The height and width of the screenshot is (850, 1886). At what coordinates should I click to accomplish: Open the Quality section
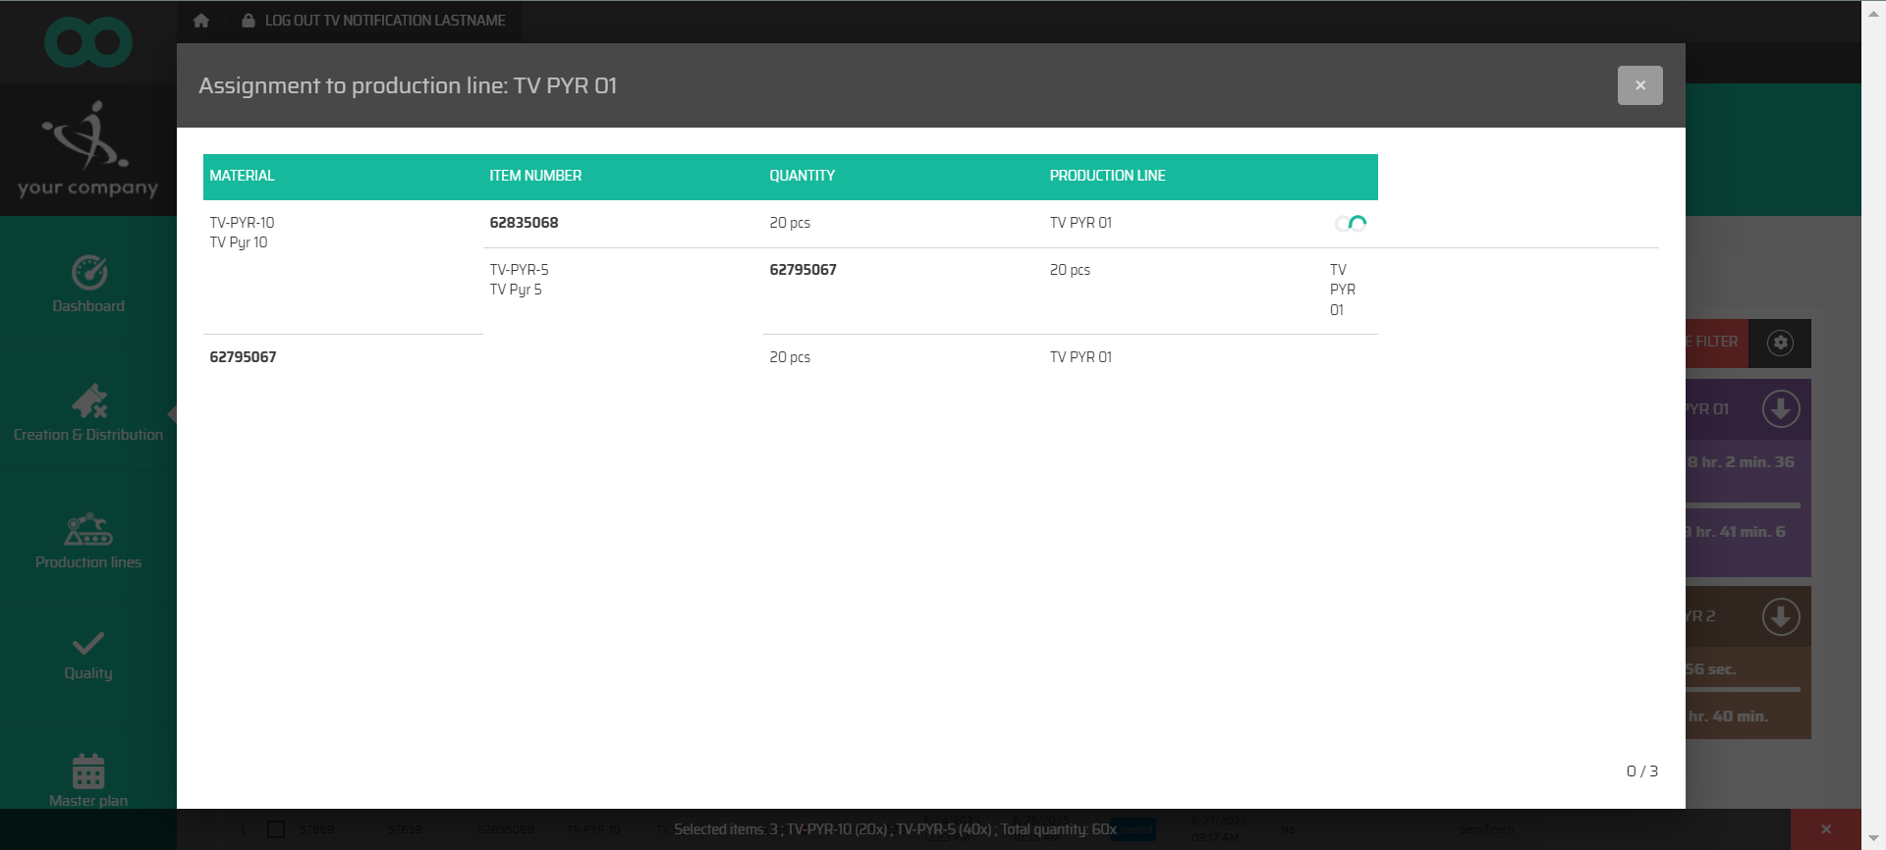(88, 656)
